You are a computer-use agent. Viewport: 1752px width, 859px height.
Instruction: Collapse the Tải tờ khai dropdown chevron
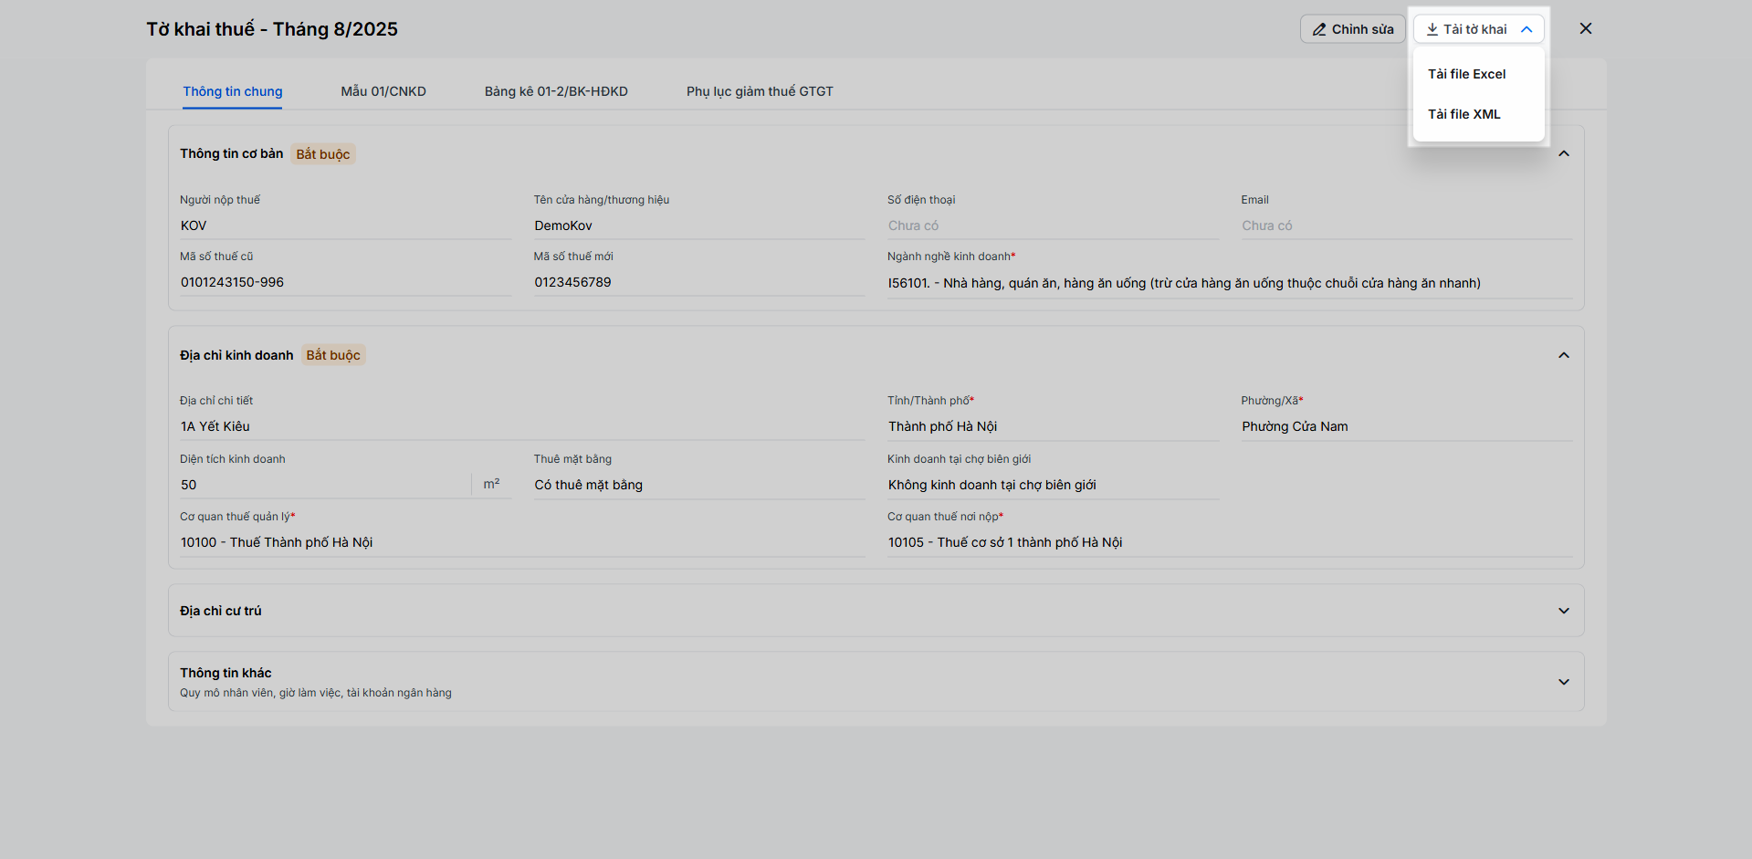[x=1526, y=29]
